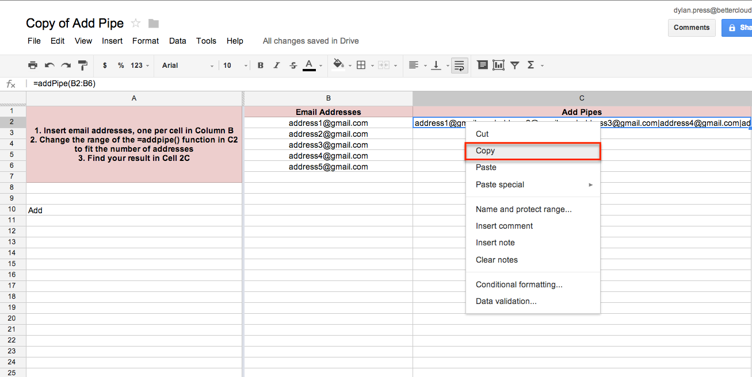Insert a comment using the toolbar comment icon
752x377 pixels.
click(x=482, y=66)
